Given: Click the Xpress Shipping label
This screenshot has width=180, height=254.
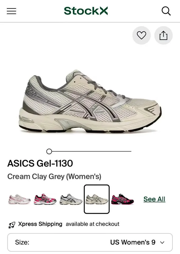Looking at the screenshot, I should [x=40, y=224].
